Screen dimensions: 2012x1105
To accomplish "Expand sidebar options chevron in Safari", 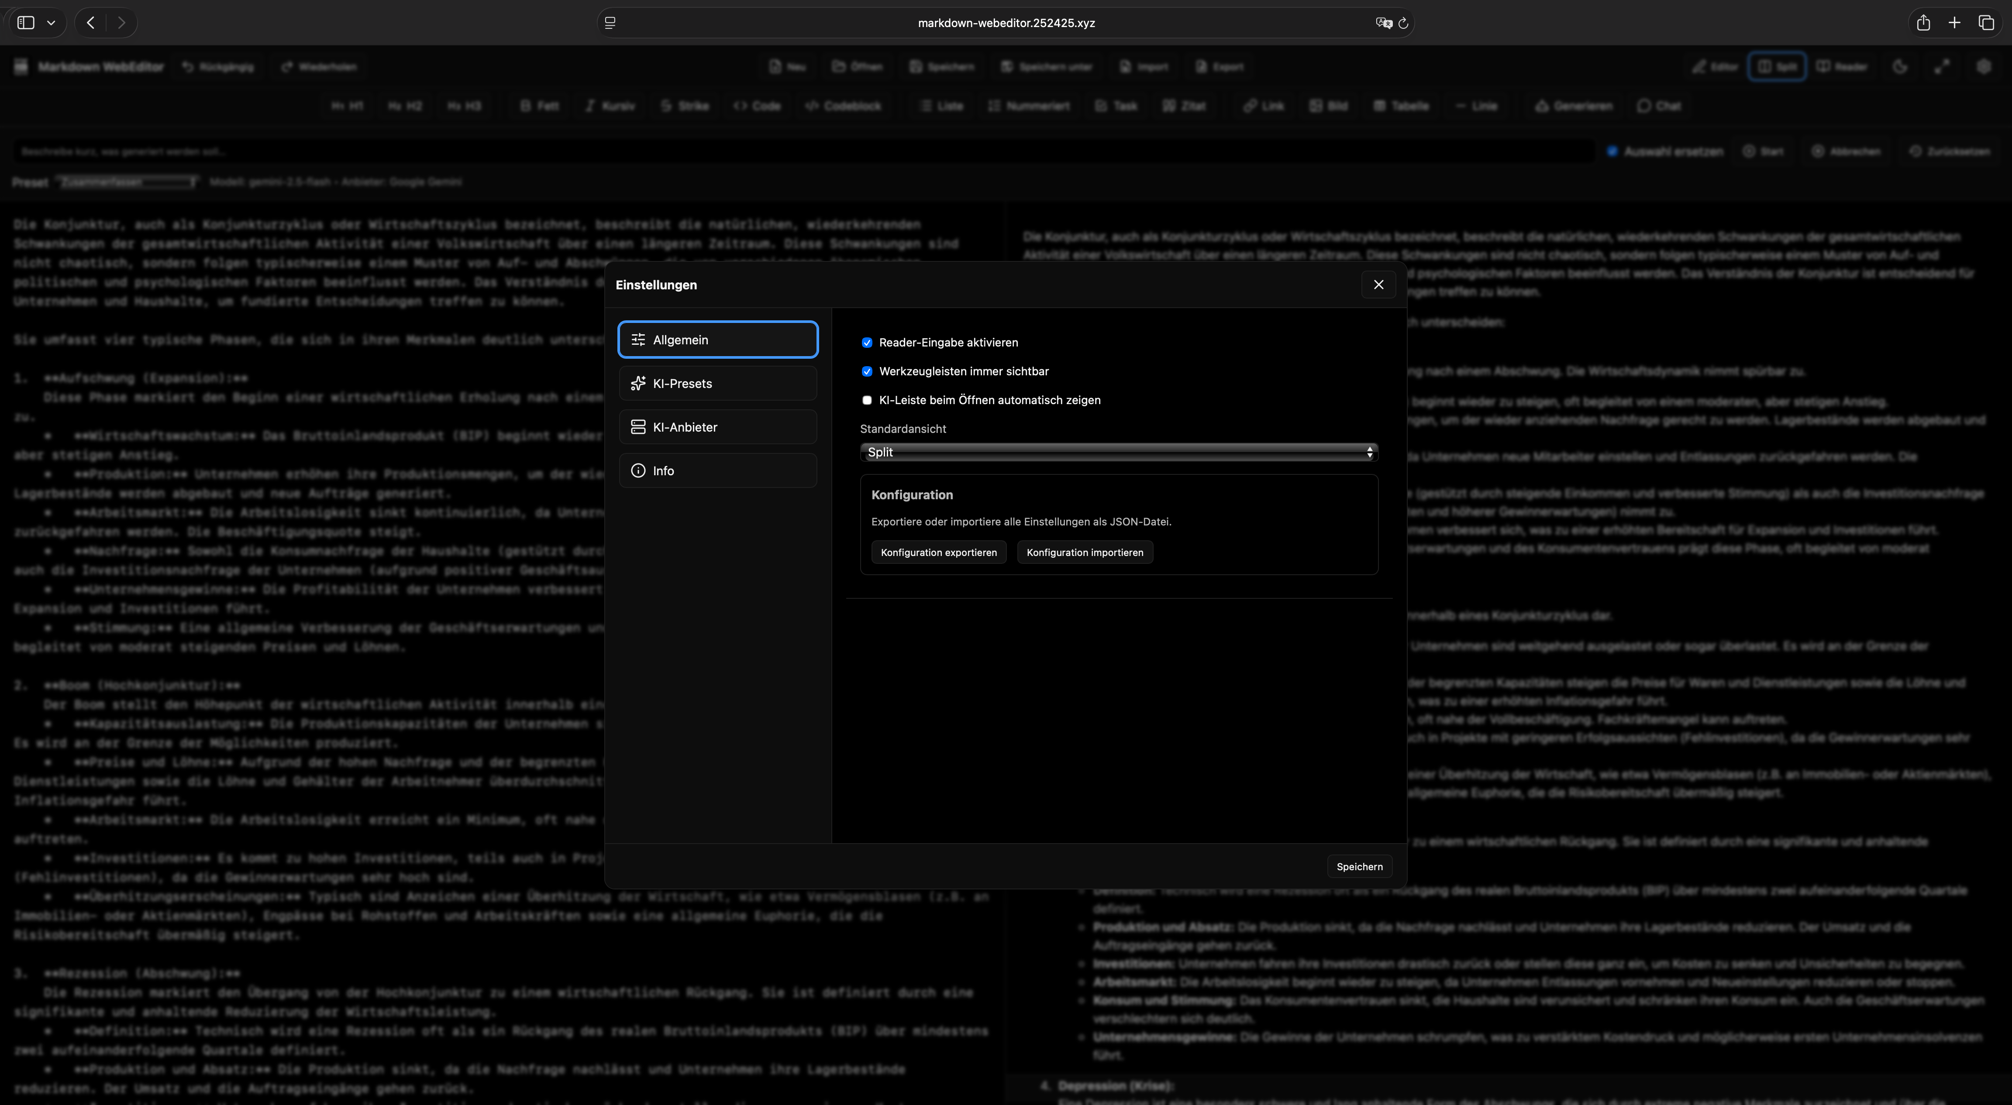I will click(52, 23).
